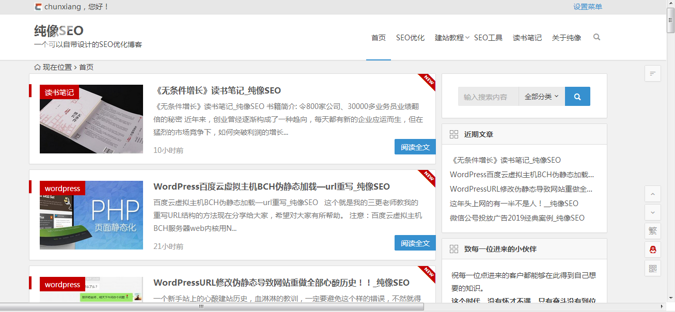Read full 无条件增长 article via 阅读全文
The height and width of the screenshot is (312, 675).
coord(415,147)
